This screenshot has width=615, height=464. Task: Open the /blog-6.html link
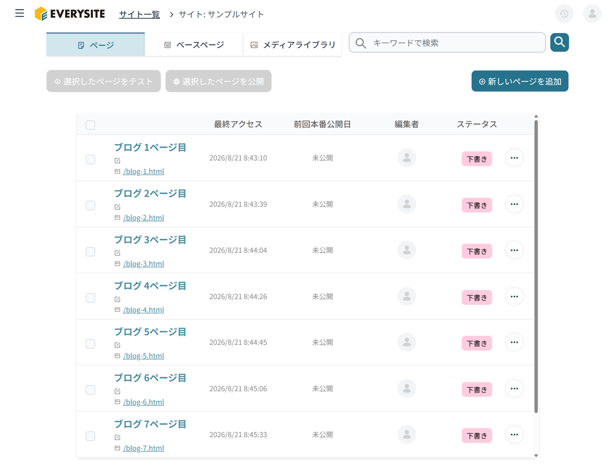pos(143,402)
